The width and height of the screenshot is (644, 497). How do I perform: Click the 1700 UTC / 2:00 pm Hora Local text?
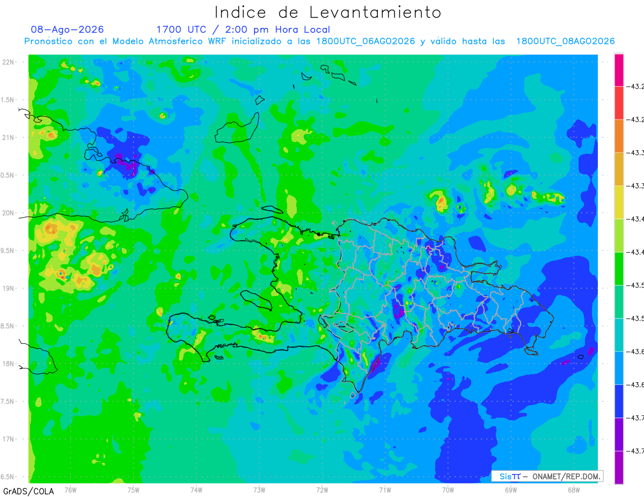[243, 29]
